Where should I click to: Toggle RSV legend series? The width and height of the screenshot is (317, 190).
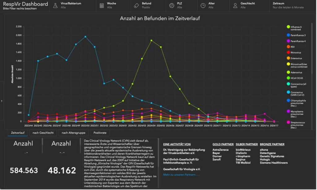(x=291, y=47)
